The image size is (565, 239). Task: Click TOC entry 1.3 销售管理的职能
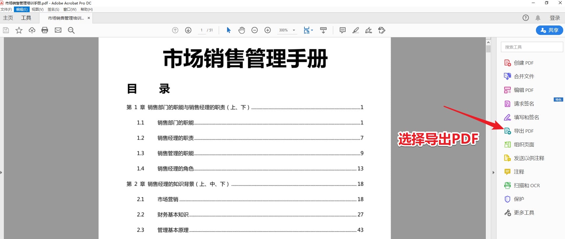point(250,153)
